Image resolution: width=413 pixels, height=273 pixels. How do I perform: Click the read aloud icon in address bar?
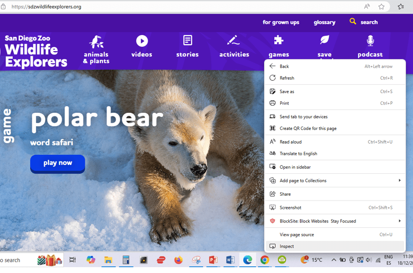click(367, 7)
